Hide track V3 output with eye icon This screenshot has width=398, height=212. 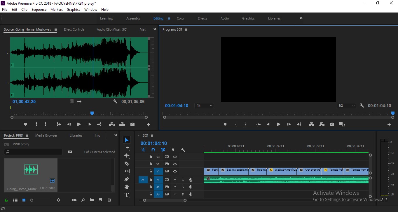click(x=175, y=157)
